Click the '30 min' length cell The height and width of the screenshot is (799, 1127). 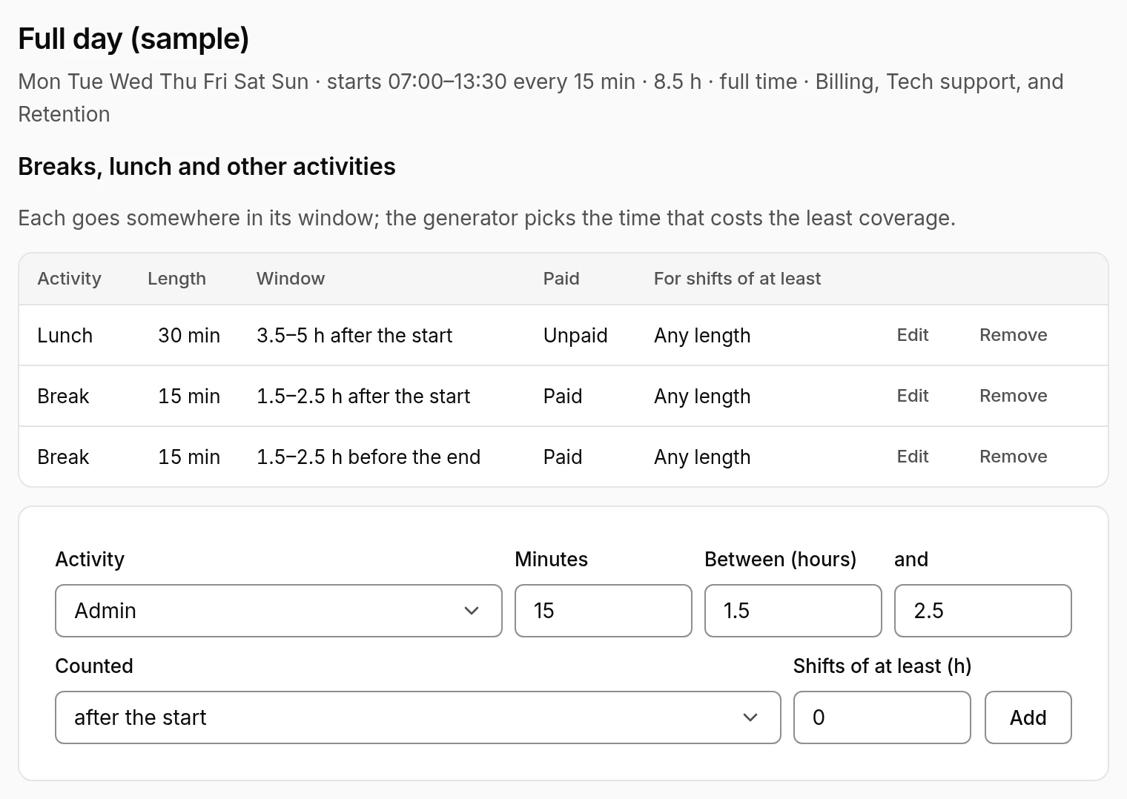point(189,336)
